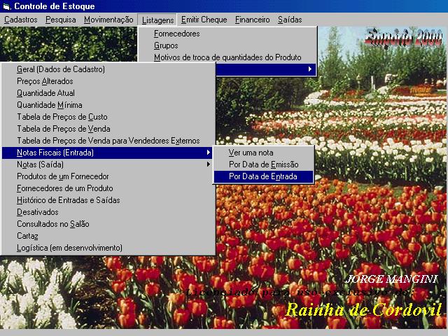
Task: Open Tabela de Preços de Custo
Action: coord(62,117)
